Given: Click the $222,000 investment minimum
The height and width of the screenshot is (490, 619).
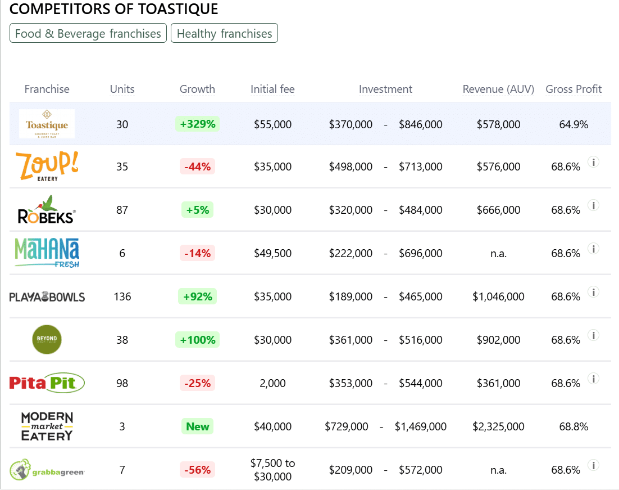Looking at the screenshot, I should tap(351, 253).
